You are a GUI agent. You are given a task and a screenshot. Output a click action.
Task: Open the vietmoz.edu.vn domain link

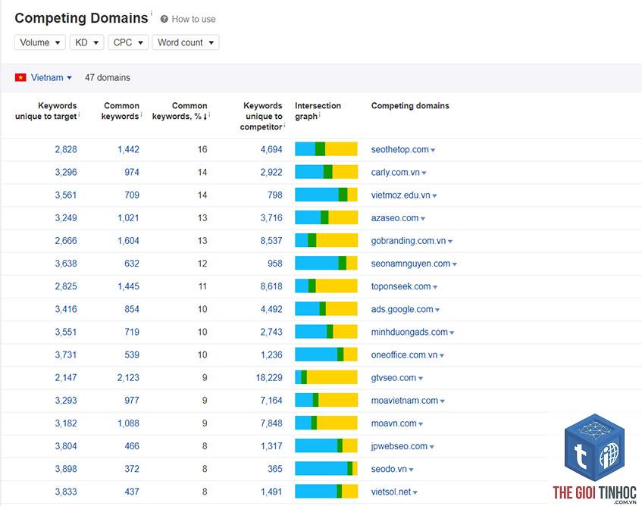400,195
